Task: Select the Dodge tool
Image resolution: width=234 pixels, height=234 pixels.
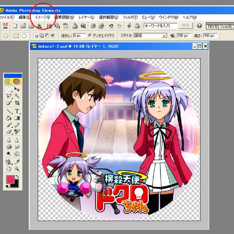Action: (9, 153)
